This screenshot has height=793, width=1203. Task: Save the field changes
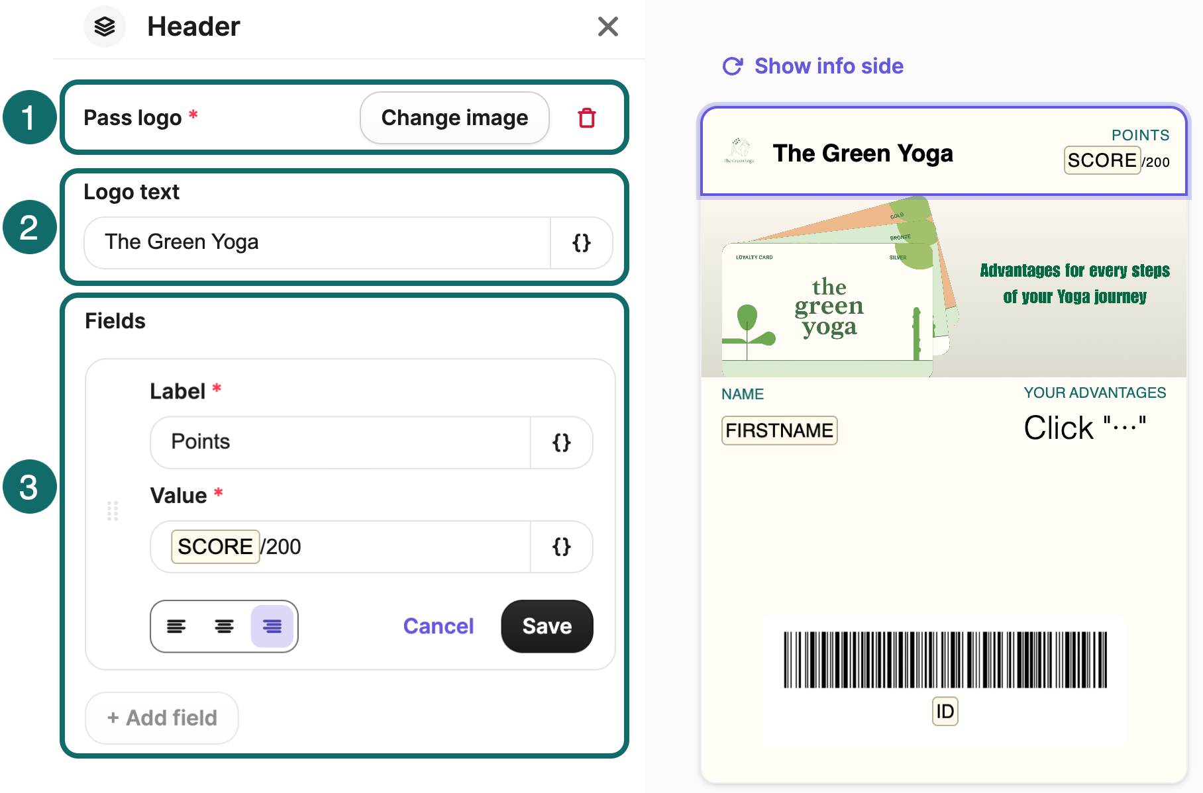(547, 626)
